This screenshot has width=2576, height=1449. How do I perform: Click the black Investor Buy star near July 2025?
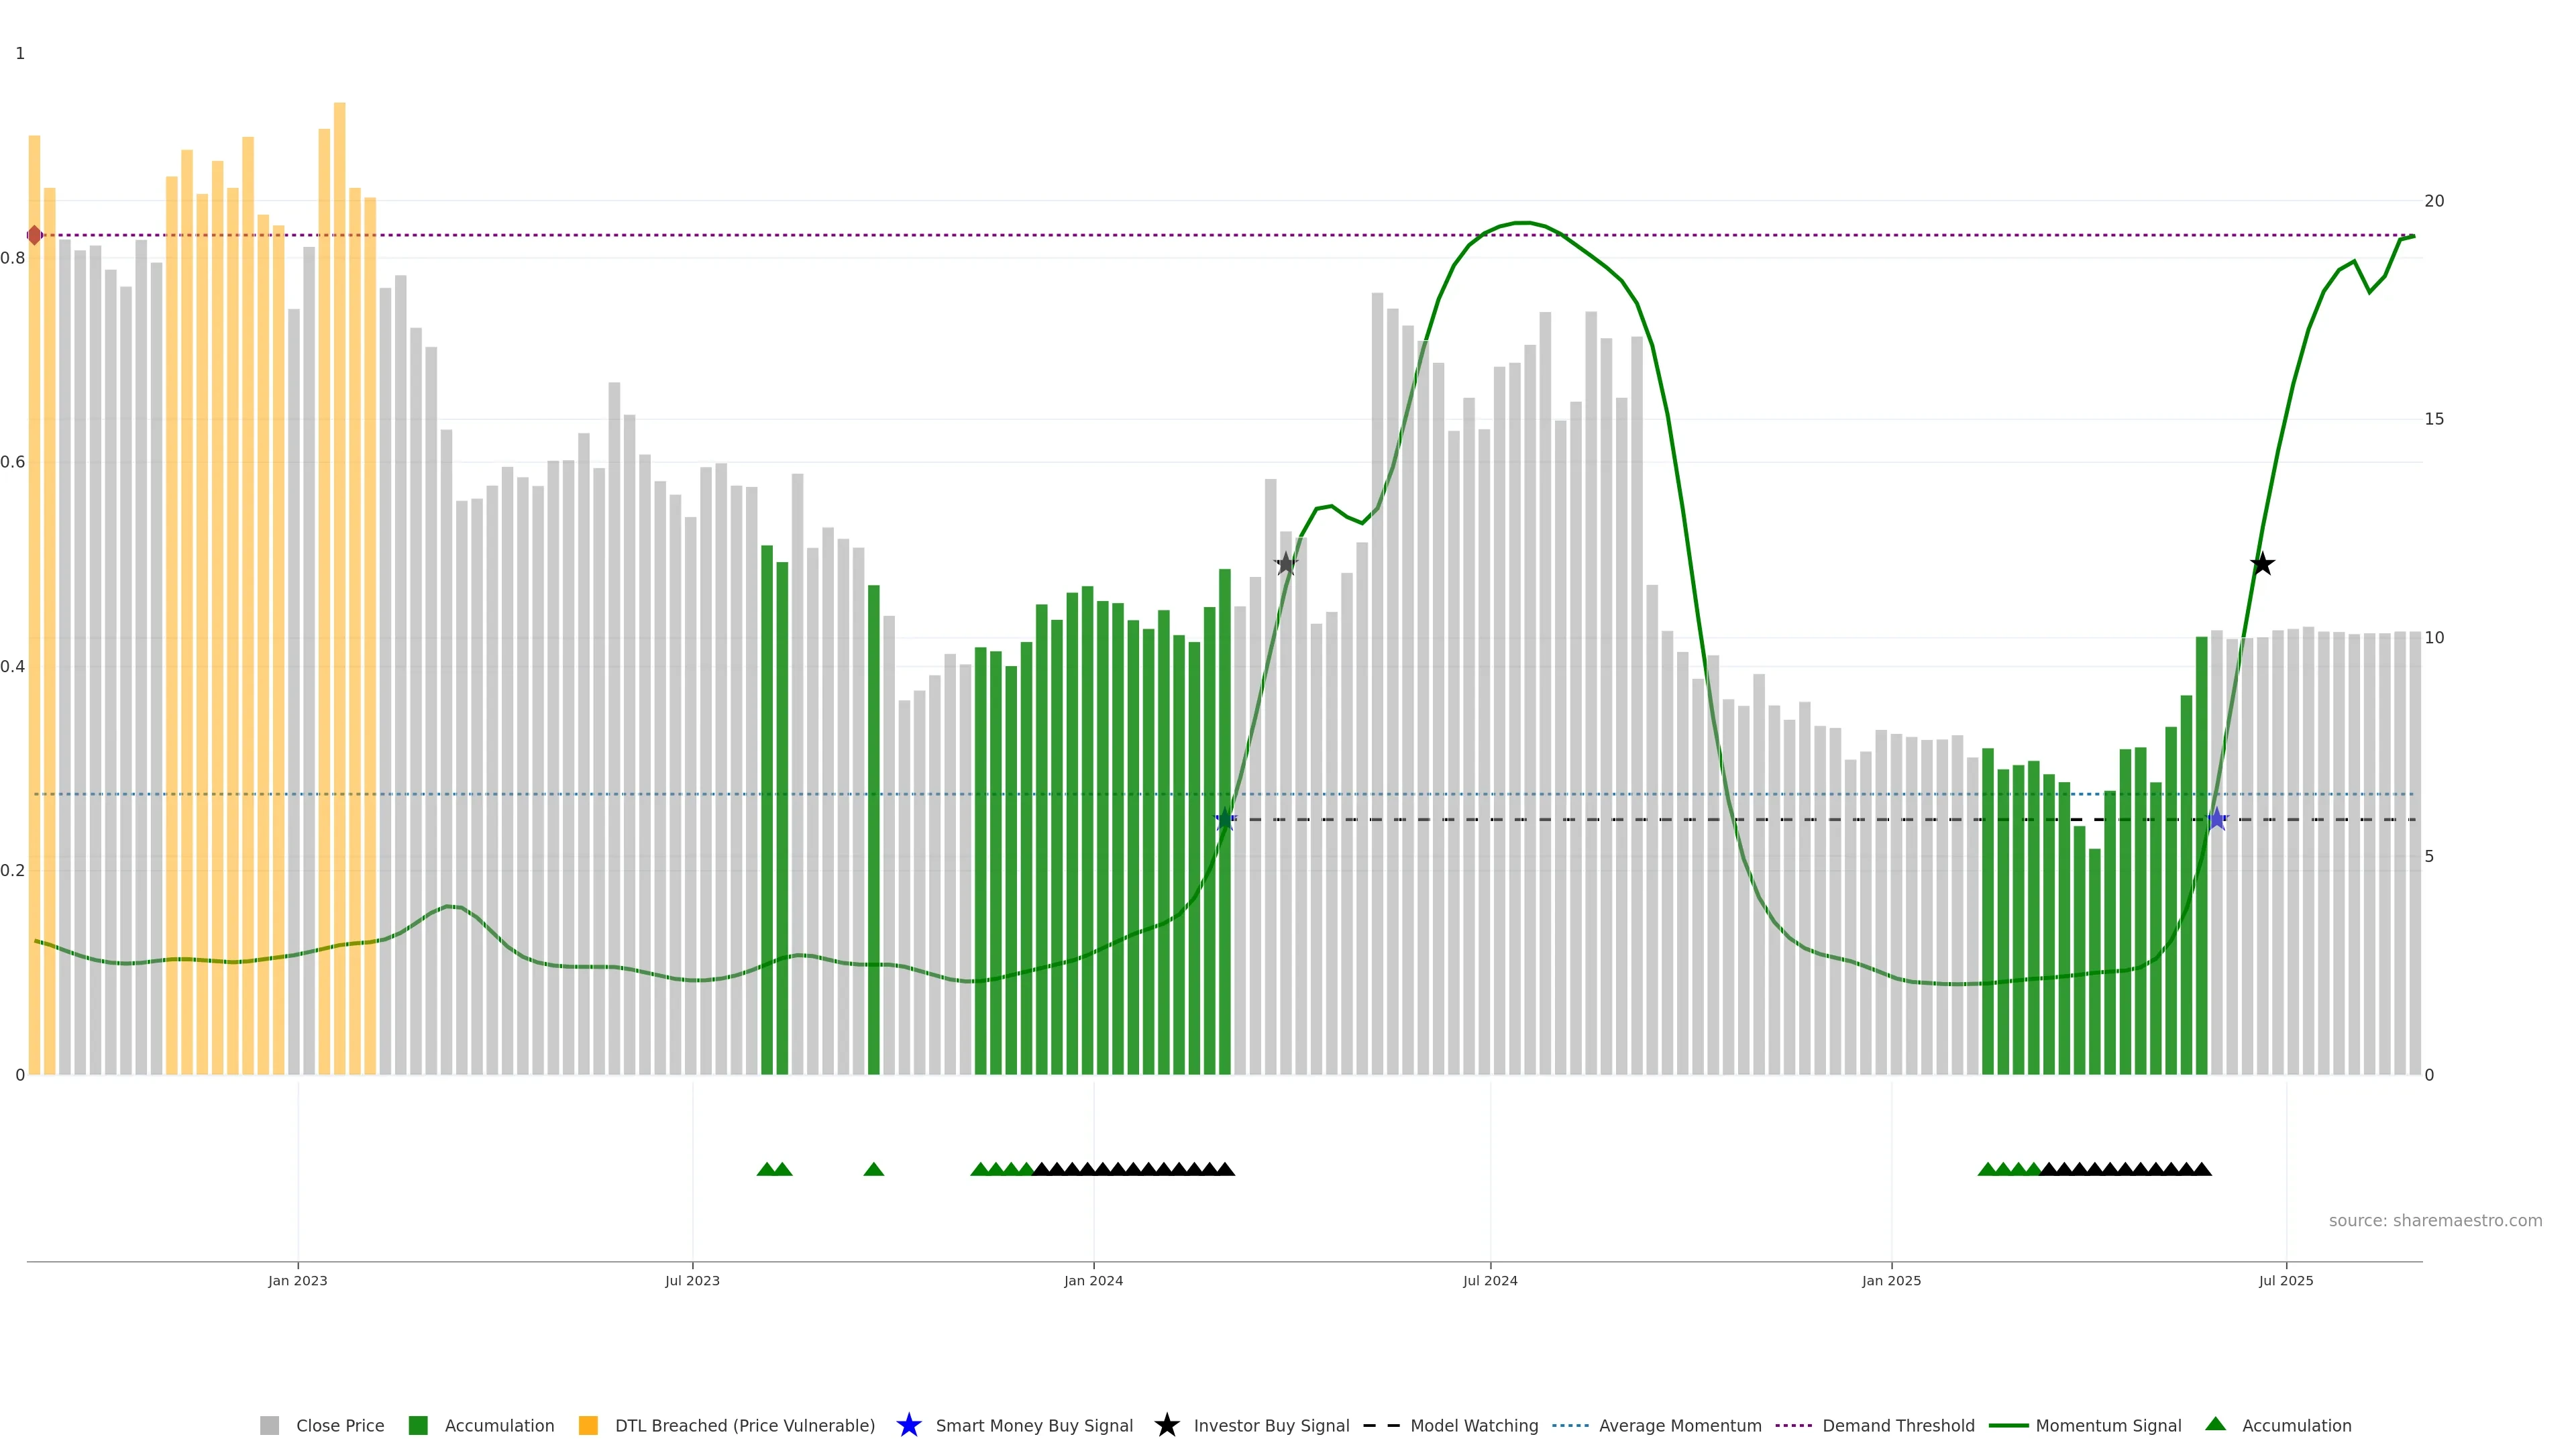pos(2262,565)
